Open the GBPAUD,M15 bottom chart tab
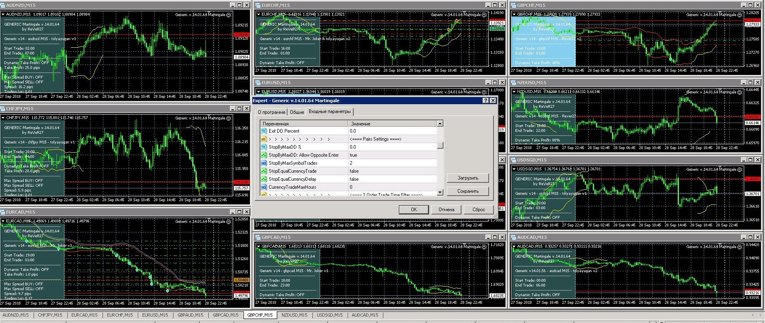The width and height of the screenshot is (765, 323). point(190,315)
